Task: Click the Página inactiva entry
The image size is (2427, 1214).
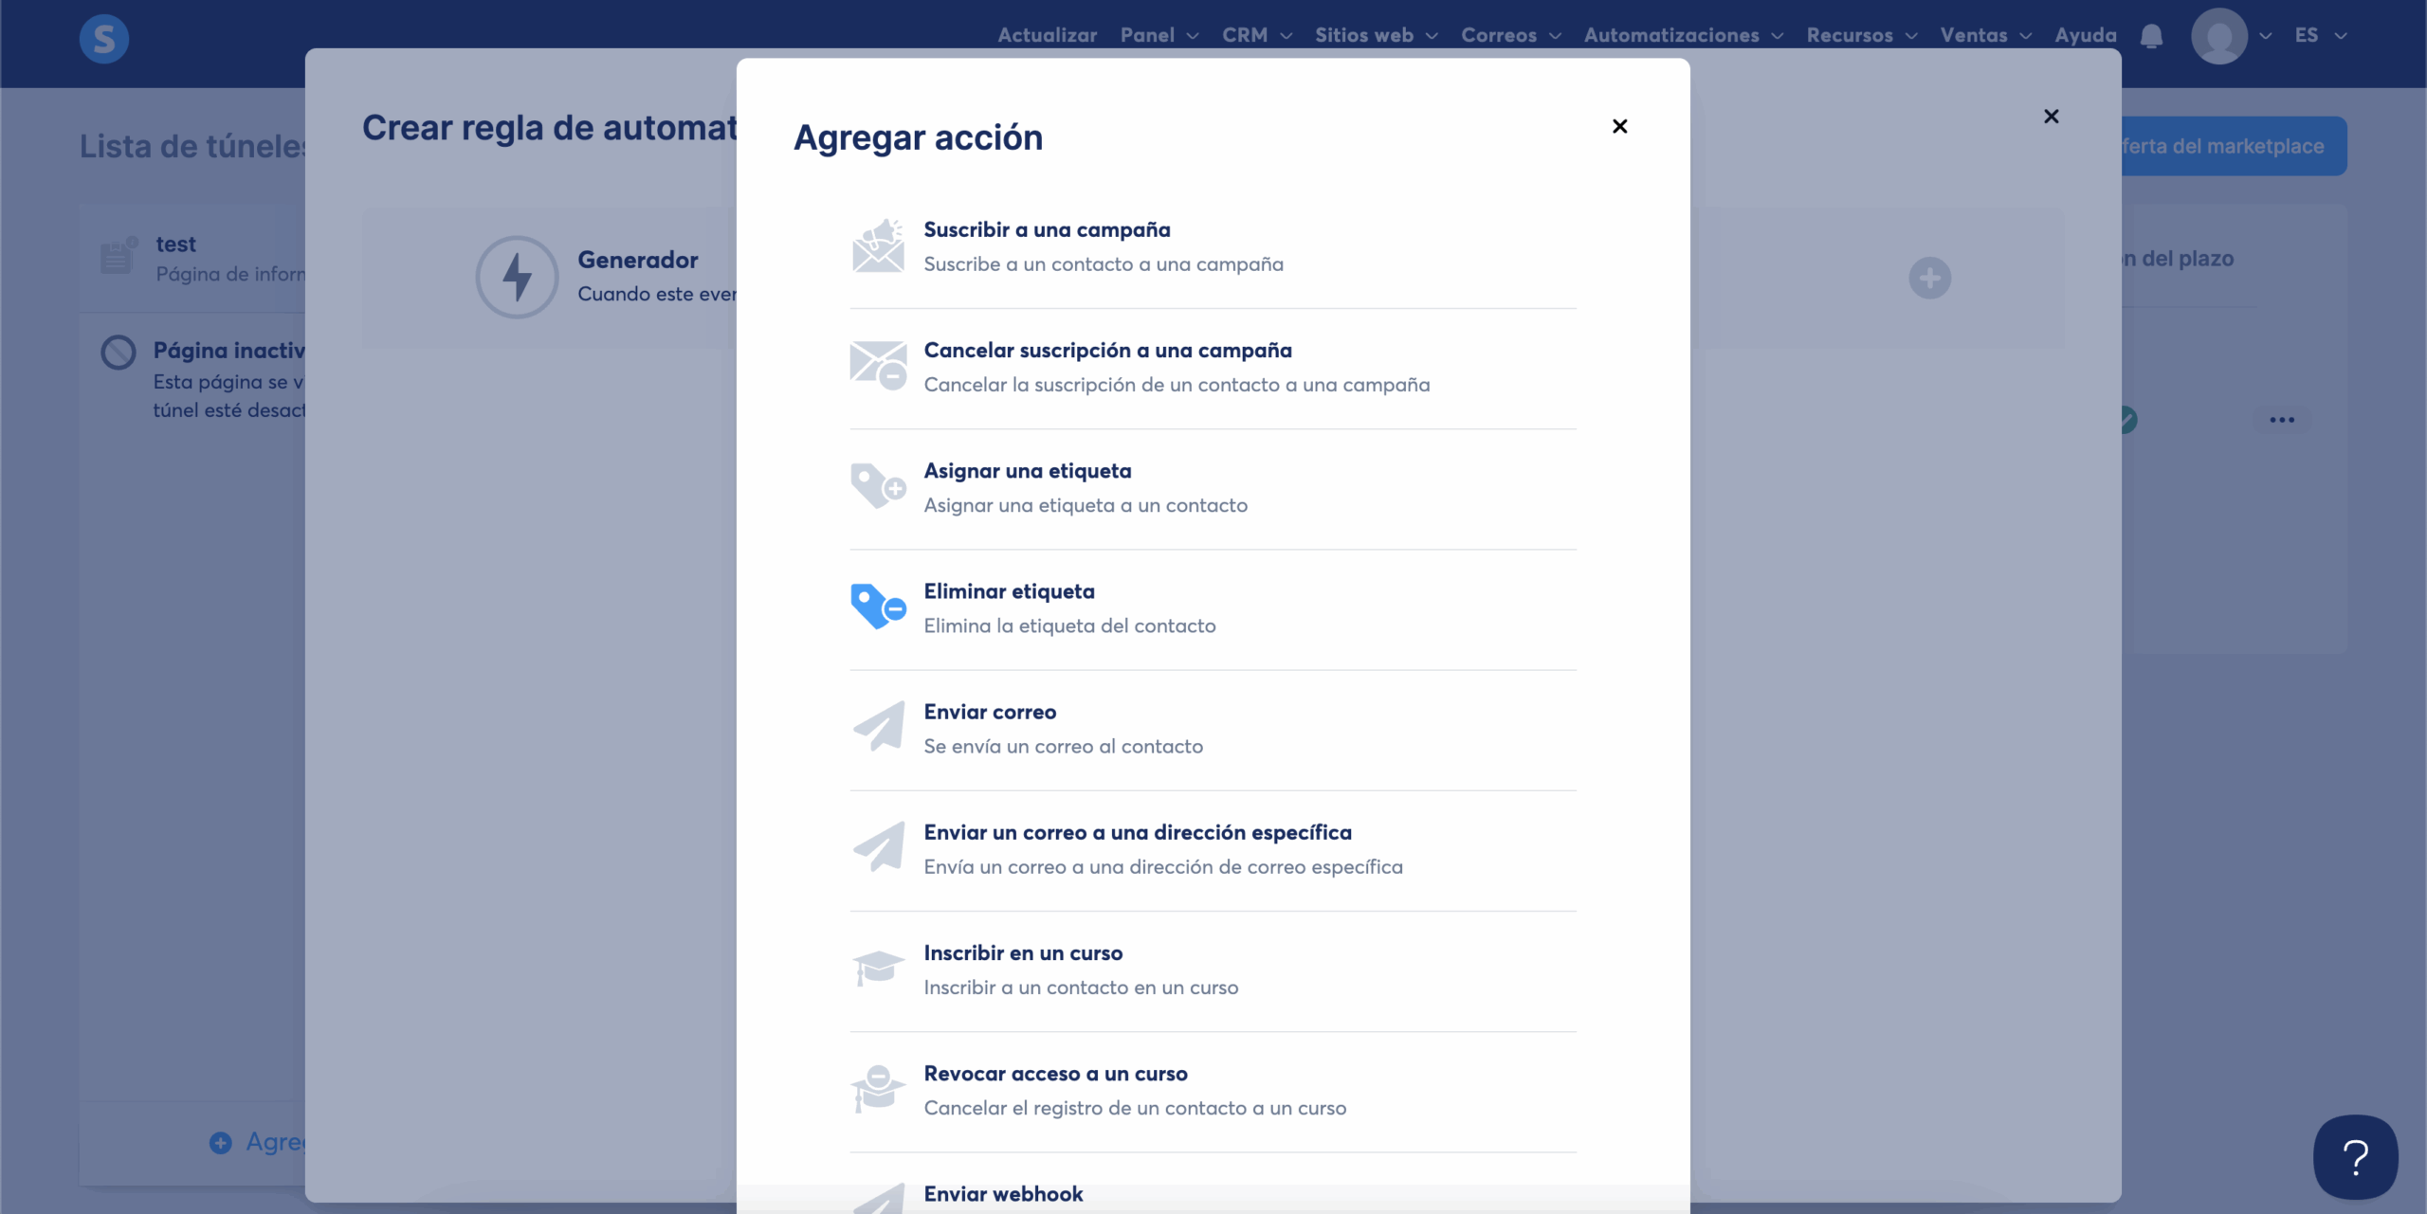Action: click(192, 379)
